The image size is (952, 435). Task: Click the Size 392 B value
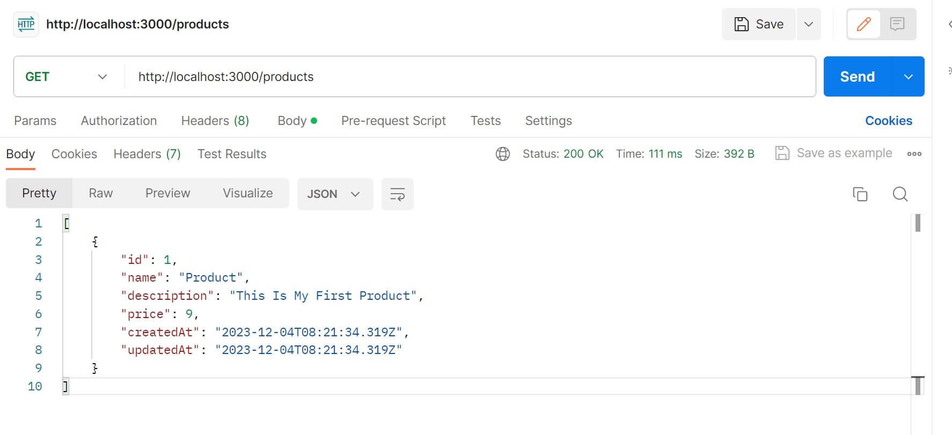point(739,154)
